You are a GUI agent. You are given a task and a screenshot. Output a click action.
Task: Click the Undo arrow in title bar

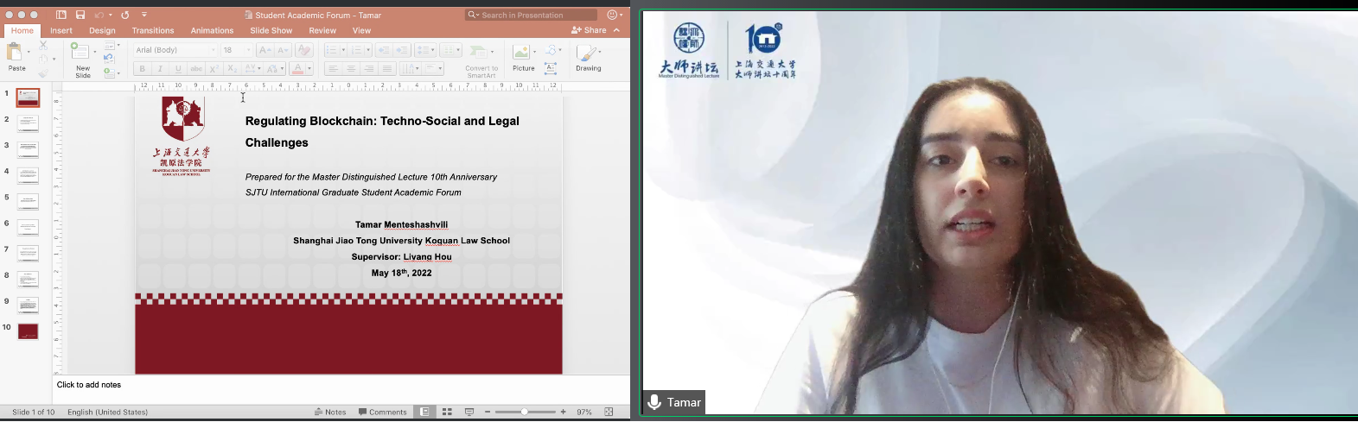[x=99, y=15]
